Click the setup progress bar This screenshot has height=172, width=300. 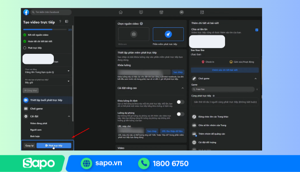pos(45,30)
